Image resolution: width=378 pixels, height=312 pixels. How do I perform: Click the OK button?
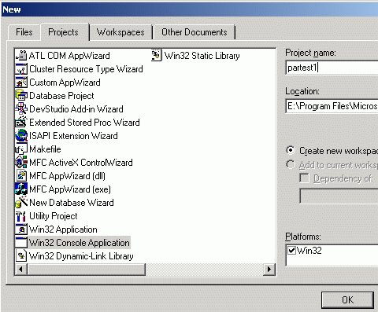click(x=347, y=300)
